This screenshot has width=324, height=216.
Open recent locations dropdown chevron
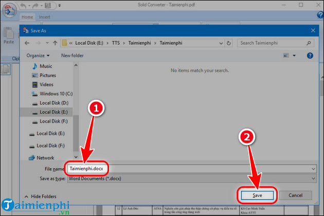pyautogui.click(x=47, y=43)
